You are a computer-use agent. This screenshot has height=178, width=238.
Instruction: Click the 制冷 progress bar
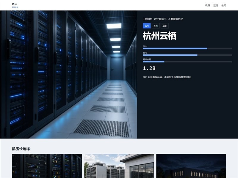(187, 55)
